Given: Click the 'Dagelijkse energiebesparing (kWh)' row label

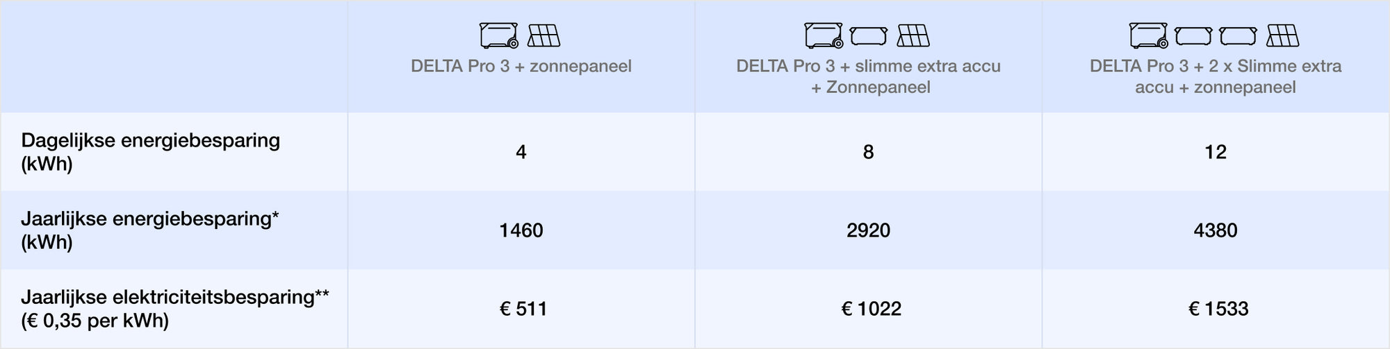Looking at the screenshot, I should tap(151, 151).
